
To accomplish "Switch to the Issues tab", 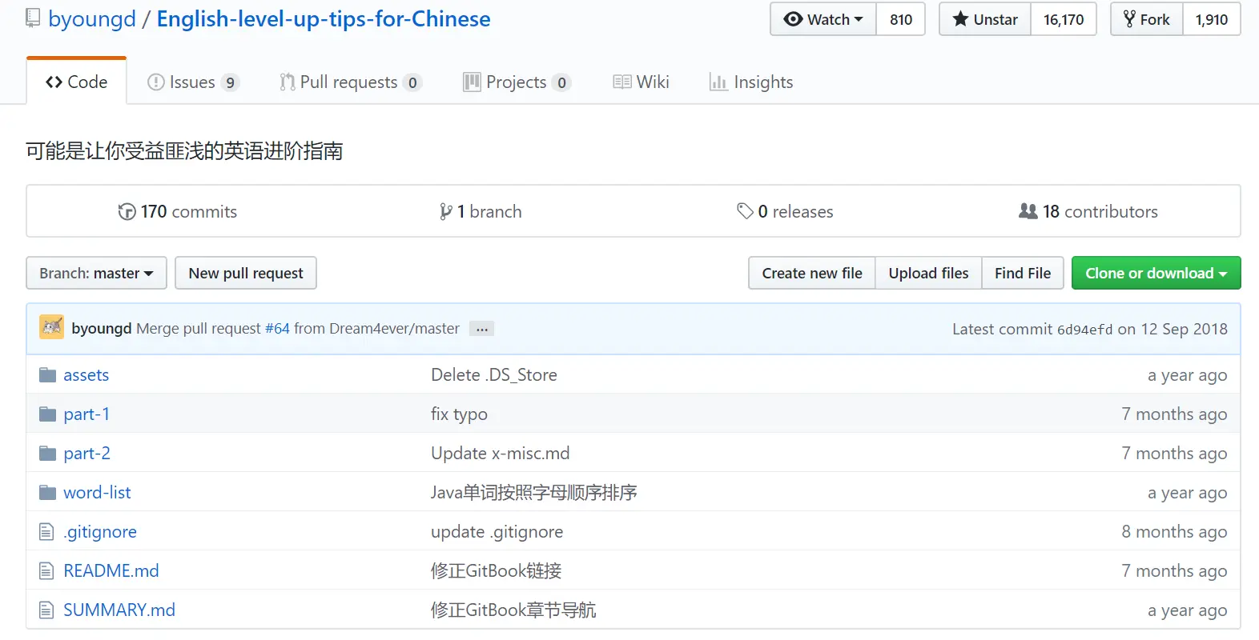I will coord(193,82).
